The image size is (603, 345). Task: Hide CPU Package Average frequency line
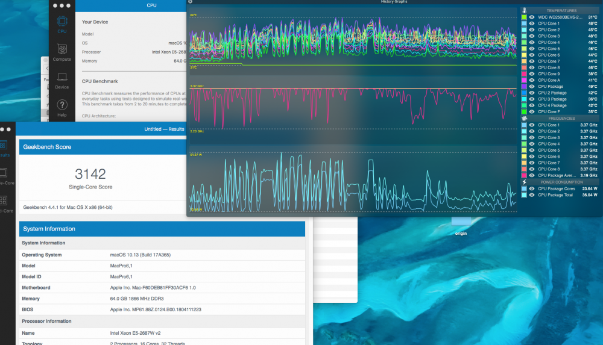click(532, 175)
